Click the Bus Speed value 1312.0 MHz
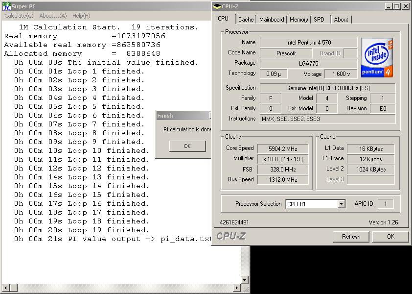 coord(283,180)
